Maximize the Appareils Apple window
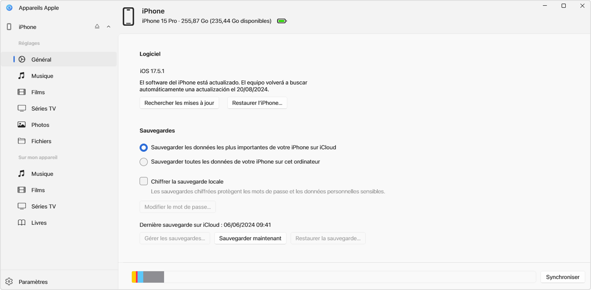Screen dimensions: 591x290 pyautogui.click(x=563, y=6)
